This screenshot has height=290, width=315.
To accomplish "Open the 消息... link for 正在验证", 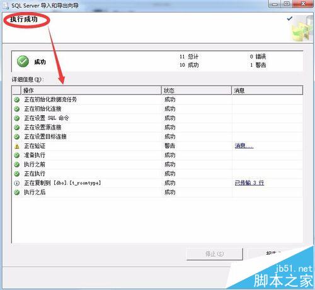I will [244, 146].
